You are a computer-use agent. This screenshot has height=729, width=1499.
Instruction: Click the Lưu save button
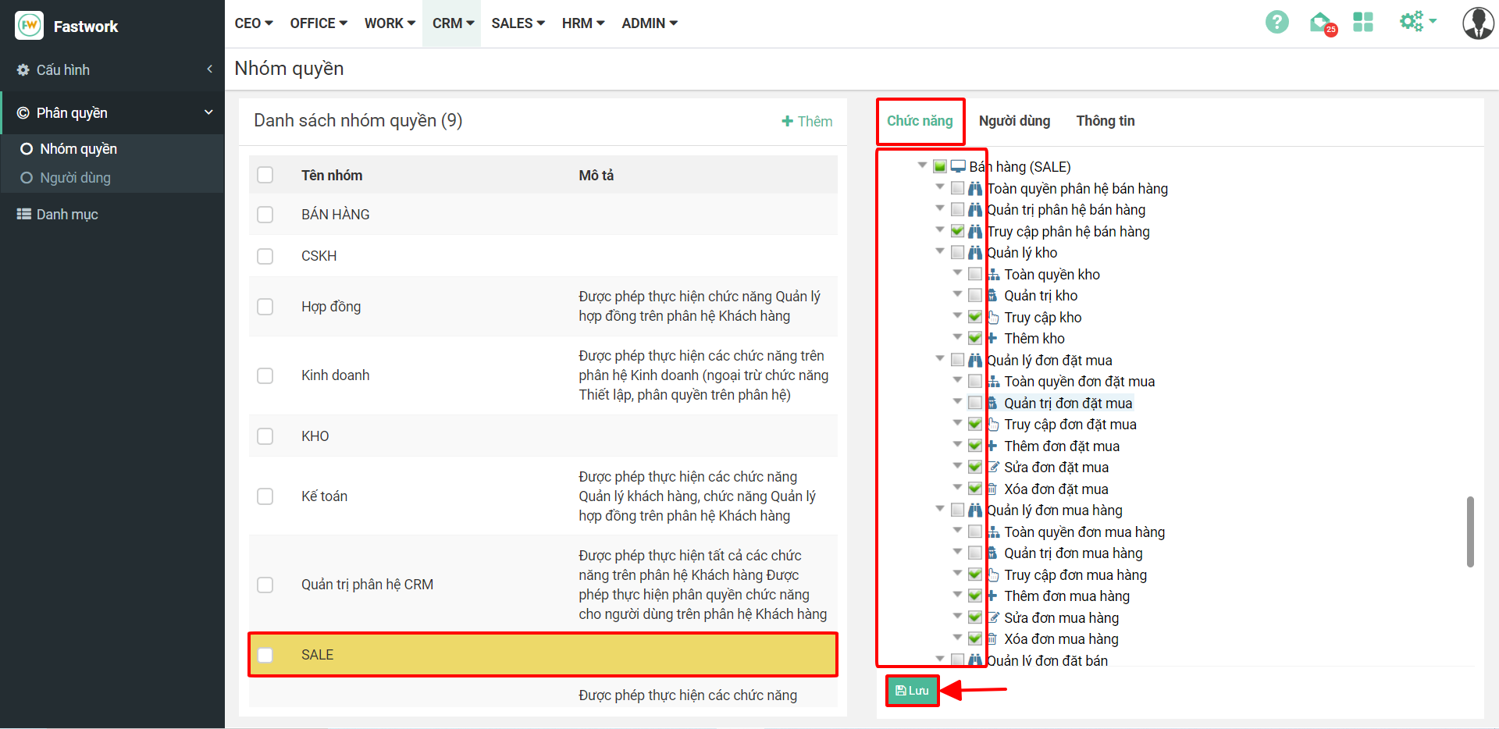(x=912, y=691)
